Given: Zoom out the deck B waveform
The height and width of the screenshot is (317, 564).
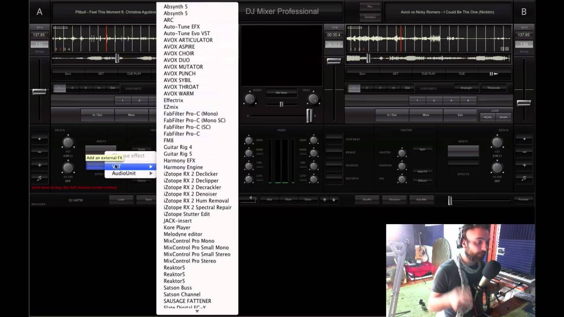Looking at the screenshot, I should pyautogui.click(x=502, y=49).
